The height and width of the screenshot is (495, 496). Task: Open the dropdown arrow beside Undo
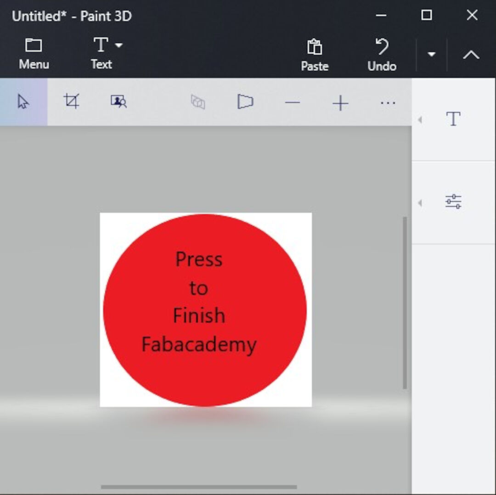click(431, 54)
